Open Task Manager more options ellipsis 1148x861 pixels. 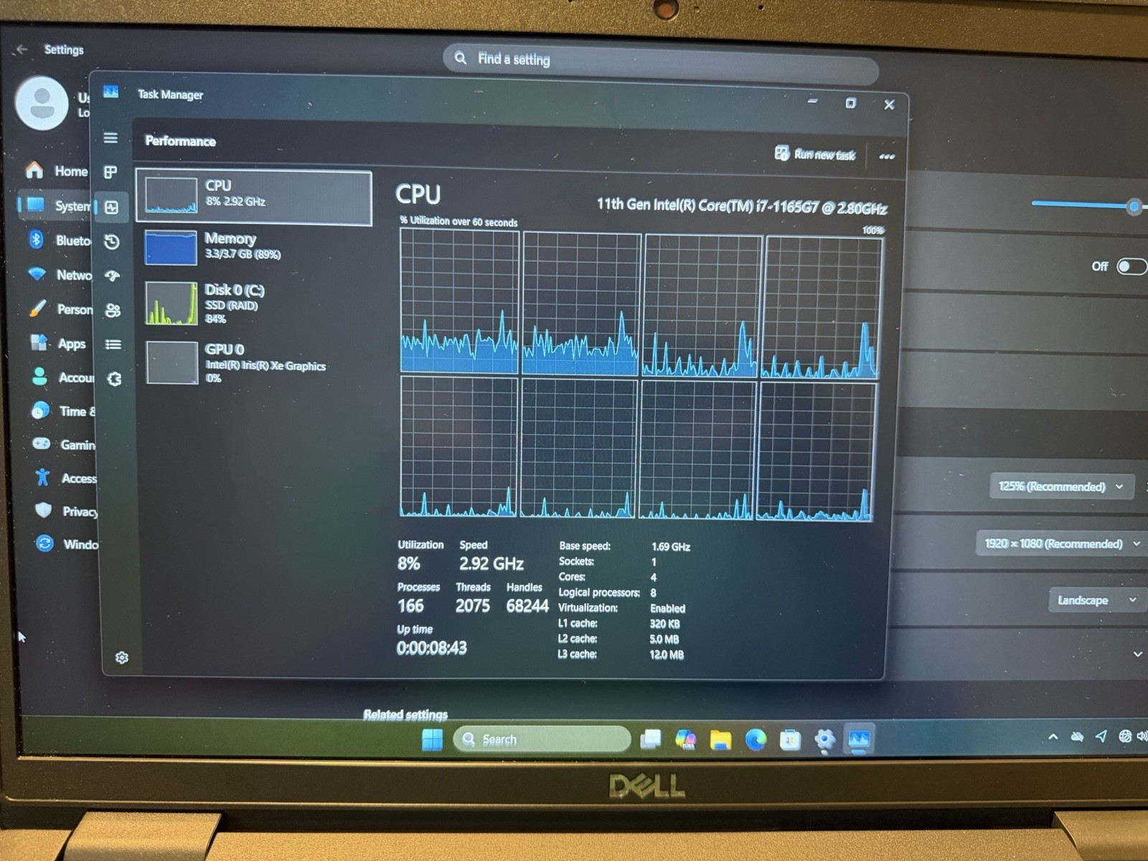887,156
